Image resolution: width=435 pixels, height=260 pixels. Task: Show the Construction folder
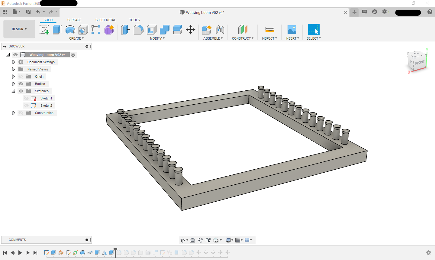click(21, 113)
